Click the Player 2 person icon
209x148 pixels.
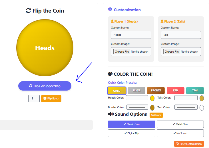(x=162, y=21)
